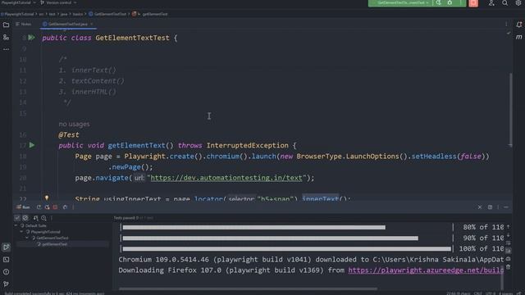The width and height of the screenshot is (525, 295).
Task: Open the more actions menu in top run toolbar
Action: coord(461,2)
